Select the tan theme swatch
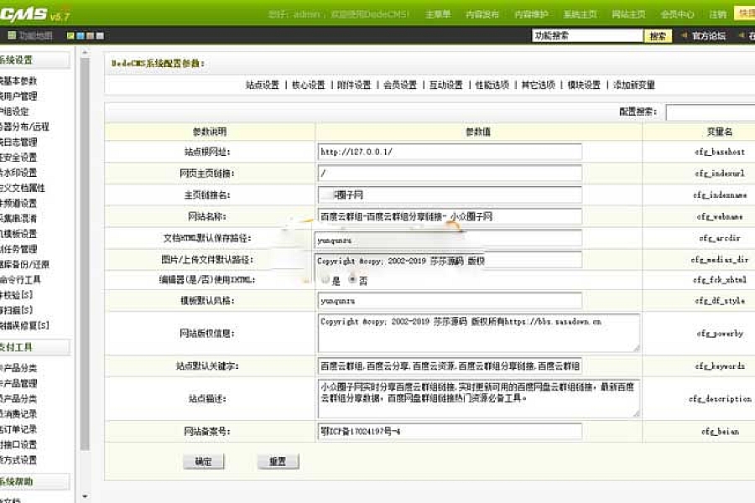Screen dimensions: 755x503 pos(90,35)
